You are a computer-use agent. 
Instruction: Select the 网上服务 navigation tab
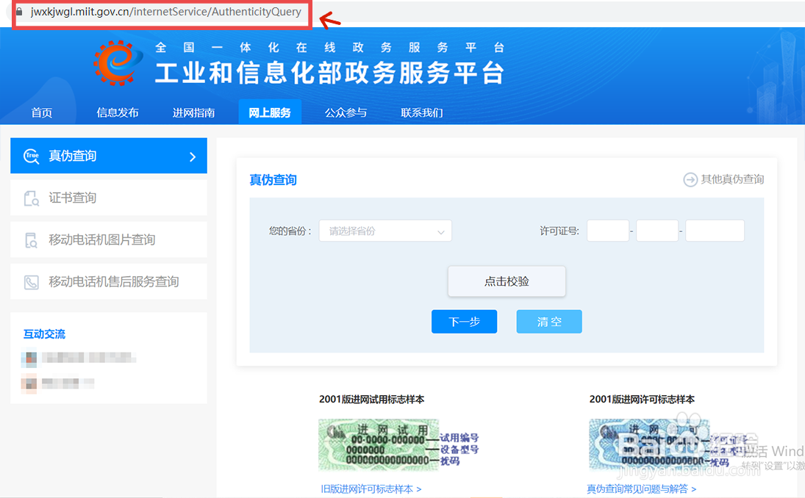(x=270, y=112)
